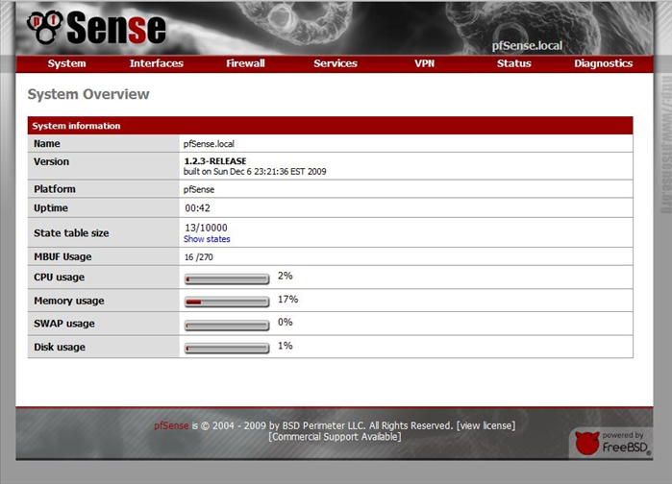Viewport: 672px width, 484px height.
Task: Click the State table size label
Action: pyautogui.click(x=71, y=233)
